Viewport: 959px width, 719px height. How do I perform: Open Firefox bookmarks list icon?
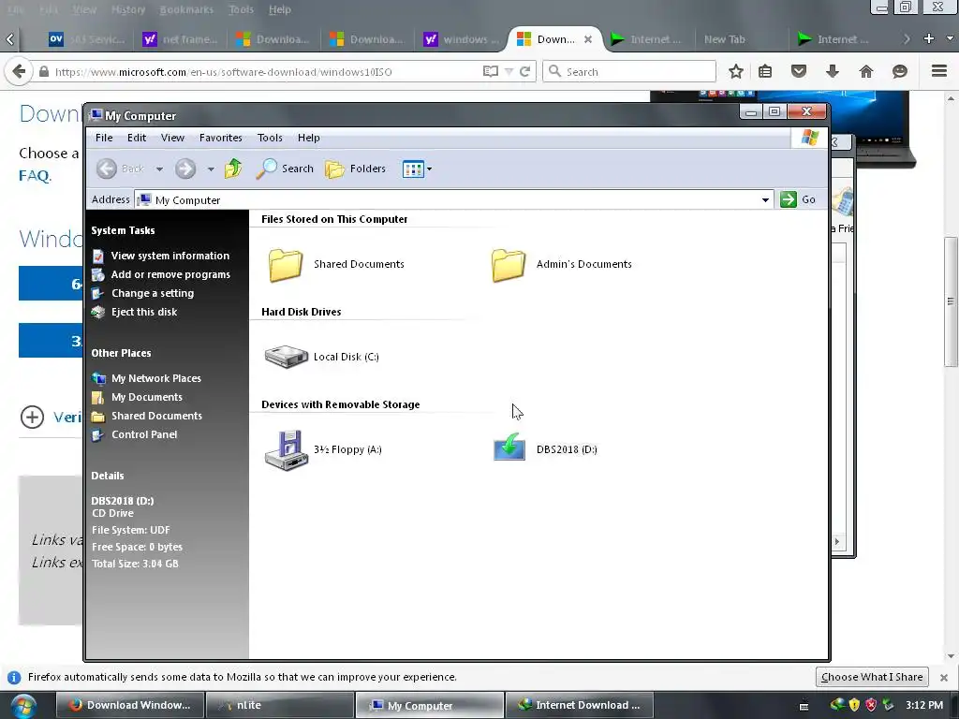764,71
